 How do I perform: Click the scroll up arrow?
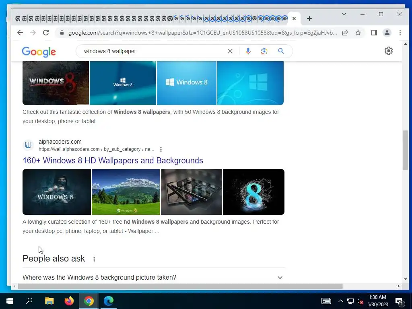(x=405, y=44)
